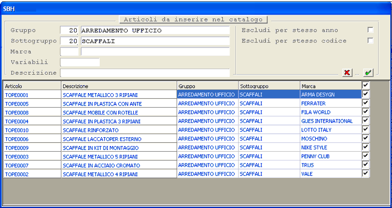Click the Gruppo column header in table
392x208 pixels.
coord(208,86)
